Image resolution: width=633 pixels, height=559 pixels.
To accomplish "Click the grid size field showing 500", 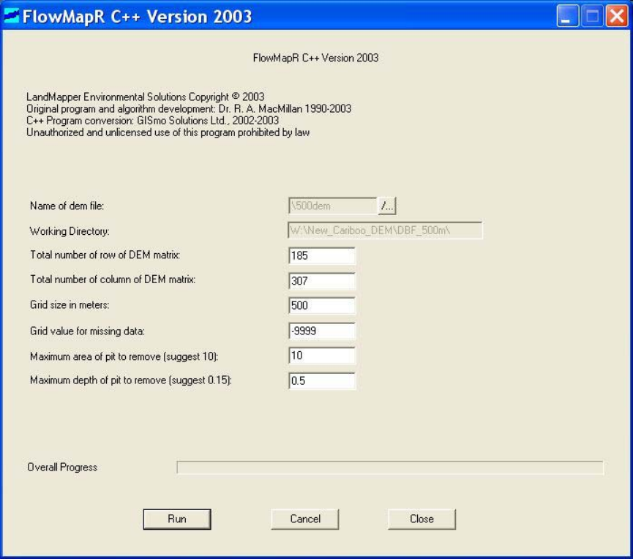I will pyautogui.click(x=322, y=306).
